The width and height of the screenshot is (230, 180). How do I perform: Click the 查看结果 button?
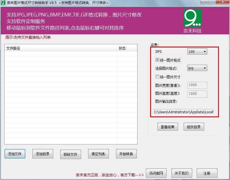click(x=168, y=127)
